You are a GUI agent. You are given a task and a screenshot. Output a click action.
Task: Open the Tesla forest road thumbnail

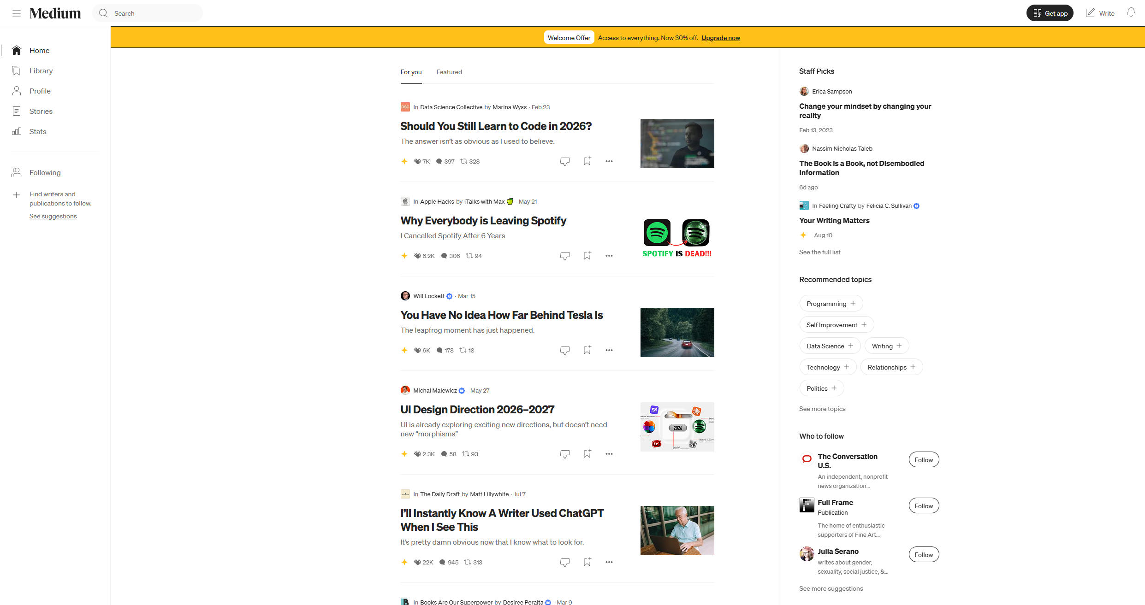pos(677,333)
